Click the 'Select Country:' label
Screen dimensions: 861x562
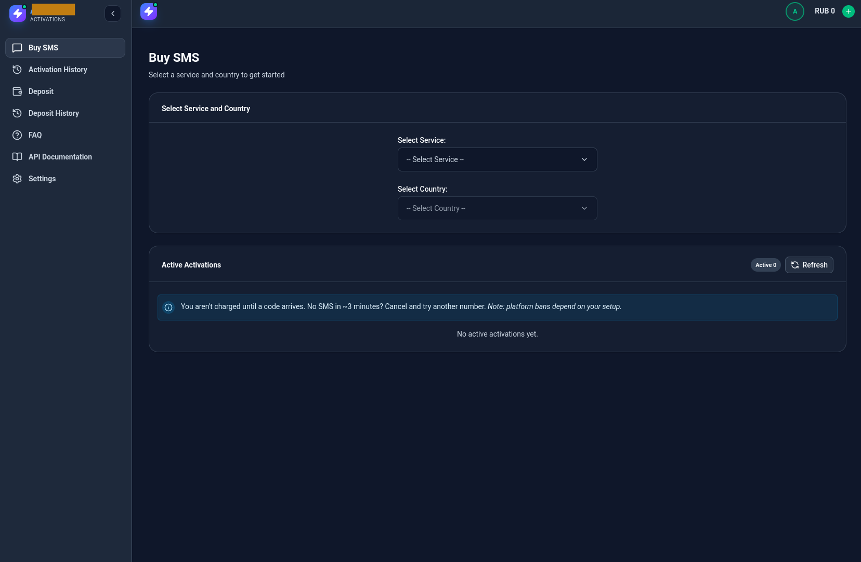(423, 189)
